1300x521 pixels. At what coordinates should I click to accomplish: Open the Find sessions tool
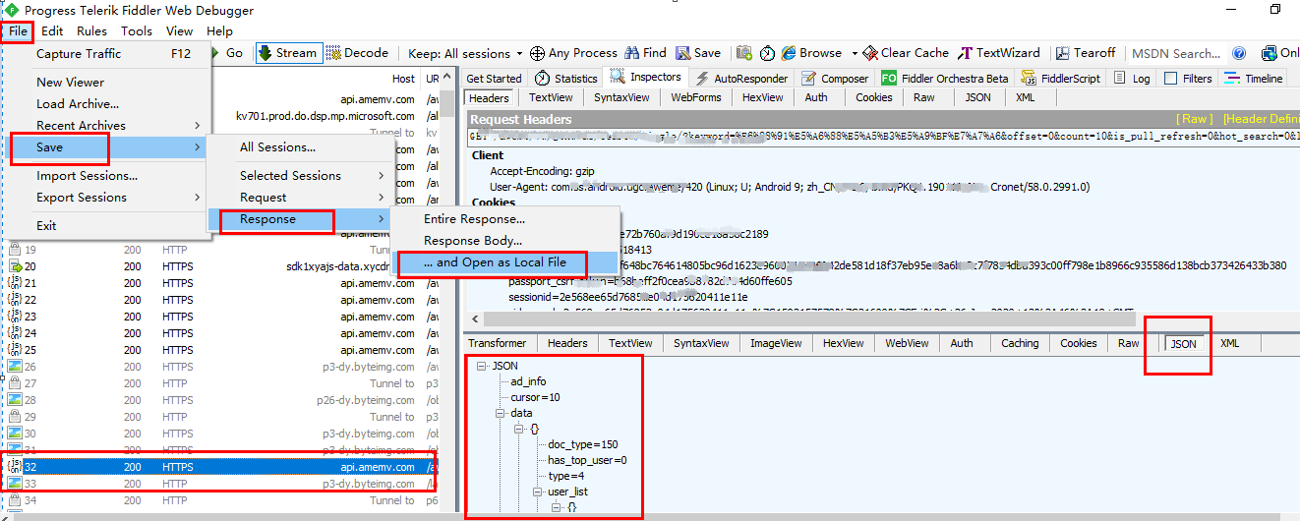tap(645, 53)
